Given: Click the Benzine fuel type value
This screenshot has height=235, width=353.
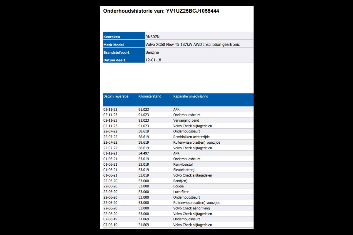Looking at the screenshot, I should click(x=152, y=52).
